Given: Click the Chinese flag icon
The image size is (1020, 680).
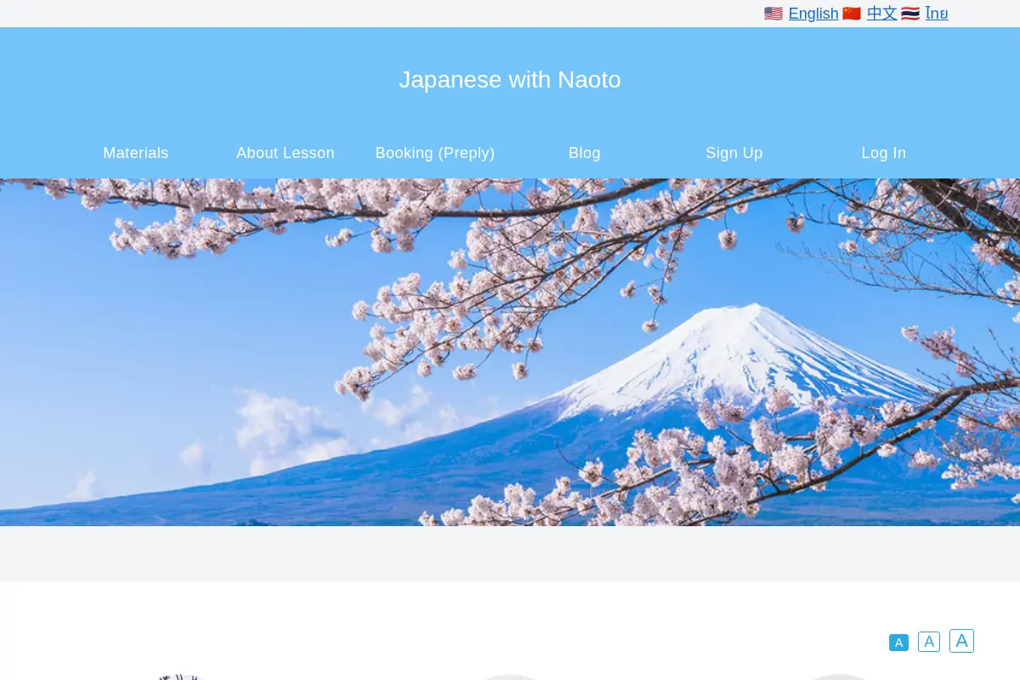Looking at the screenshot, I should point(852,14).
